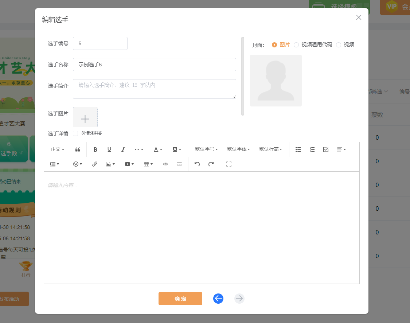Click the 确定 confirm button
Screen dimensions: 410x323
point(180,299)
